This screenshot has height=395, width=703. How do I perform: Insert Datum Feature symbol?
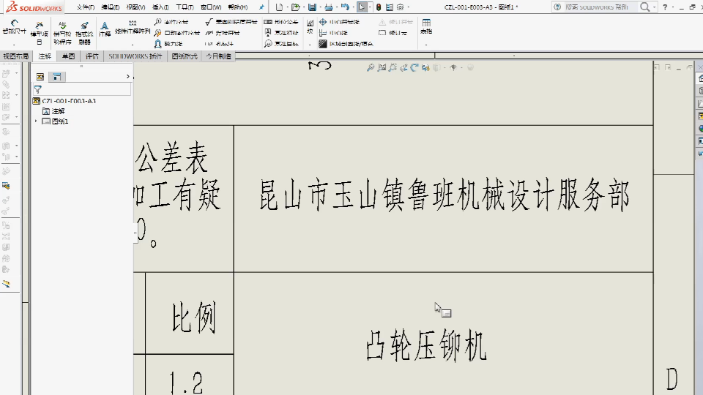pos(281,33)
